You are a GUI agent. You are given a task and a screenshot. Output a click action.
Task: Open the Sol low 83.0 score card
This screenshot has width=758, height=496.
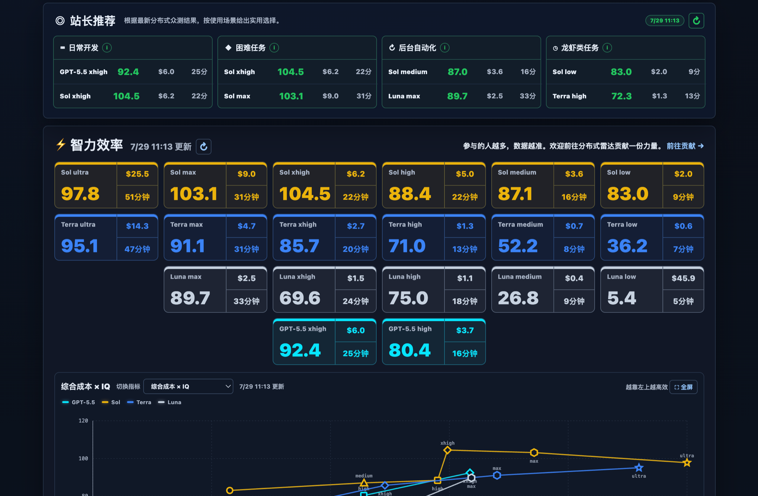(x=652, y=185)
